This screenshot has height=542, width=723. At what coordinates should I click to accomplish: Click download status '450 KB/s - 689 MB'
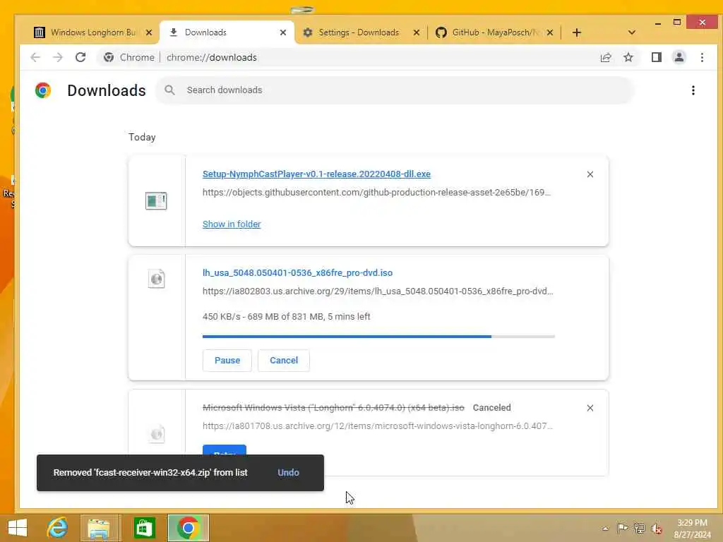click(x=287, y=317)
